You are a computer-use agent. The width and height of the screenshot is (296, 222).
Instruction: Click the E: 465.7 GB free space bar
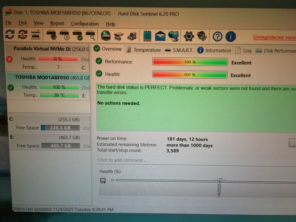61,146
